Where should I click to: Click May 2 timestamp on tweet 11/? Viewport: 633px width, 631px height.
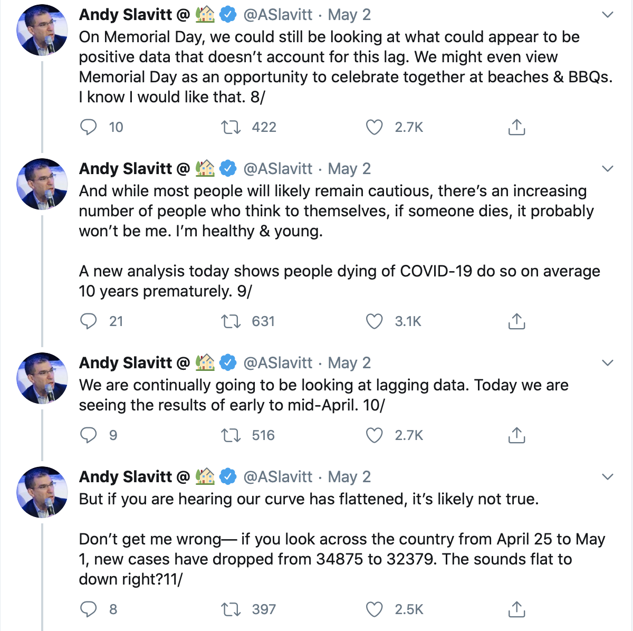pyautogui.click(x=349, y=477)
